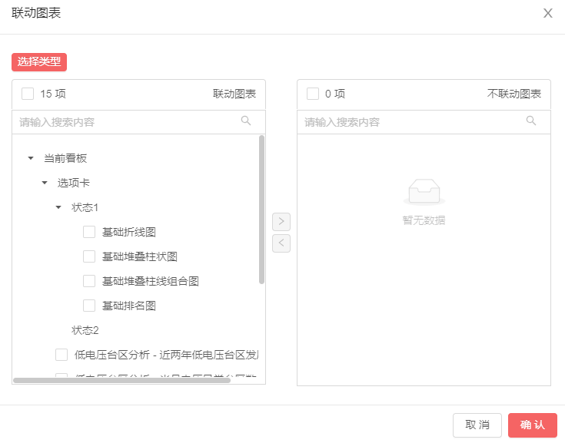565x443 pixels.
Task: Check the 基础堆叠柱线组合图 checkbox
Action: point(89,281)
